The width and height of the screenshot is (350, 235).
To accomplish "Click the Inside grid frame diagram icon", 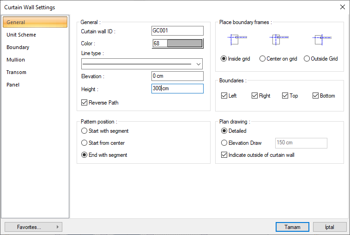I will coord(237,39).
